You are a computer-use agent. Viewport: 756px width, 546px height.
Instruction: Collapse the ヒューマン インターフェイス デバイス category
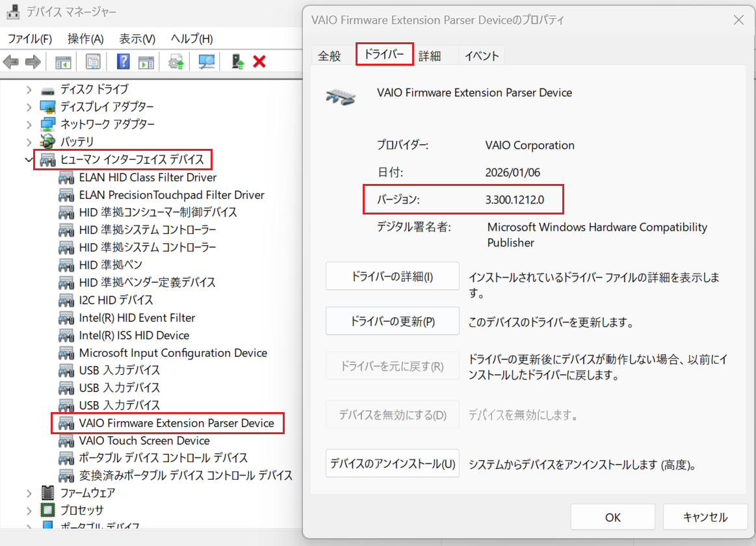pos(29,159)
